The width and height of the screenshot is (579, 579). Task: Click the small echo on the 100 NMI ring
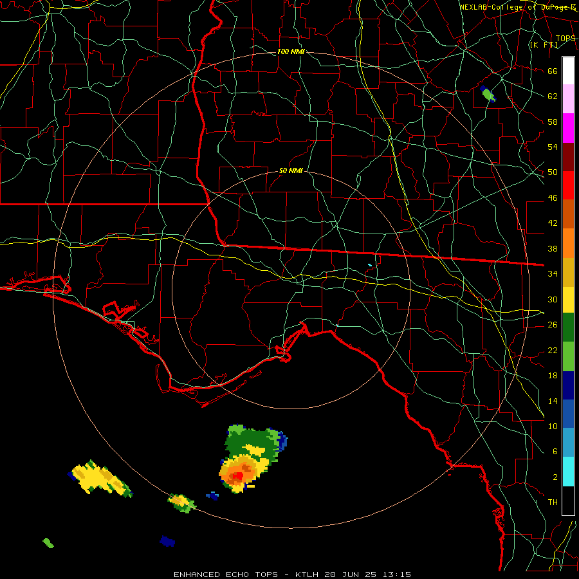click(x=181, y=503)
